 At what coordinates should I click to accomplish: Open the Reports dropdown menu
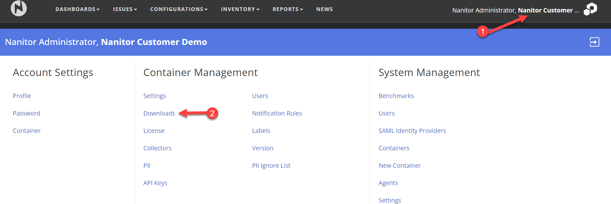point(288,9)
